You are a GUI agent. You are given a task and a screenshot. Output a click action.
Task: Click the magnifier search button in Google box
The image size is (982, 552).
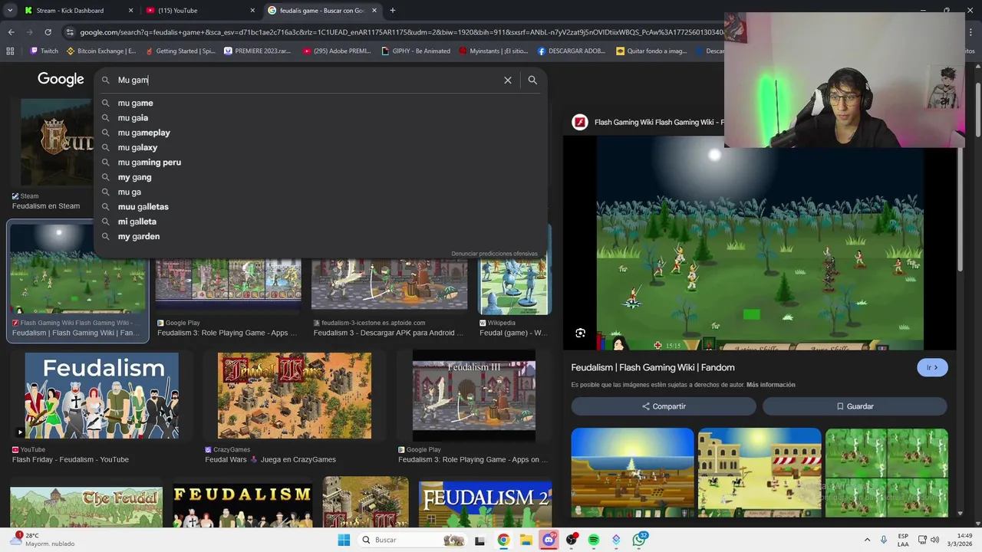[x=532, y=80]
